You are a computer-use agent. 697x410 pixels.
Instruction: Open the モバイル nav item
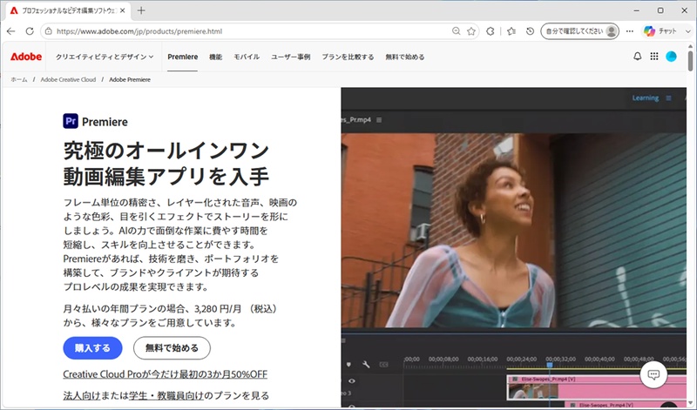tap(247, 57)
